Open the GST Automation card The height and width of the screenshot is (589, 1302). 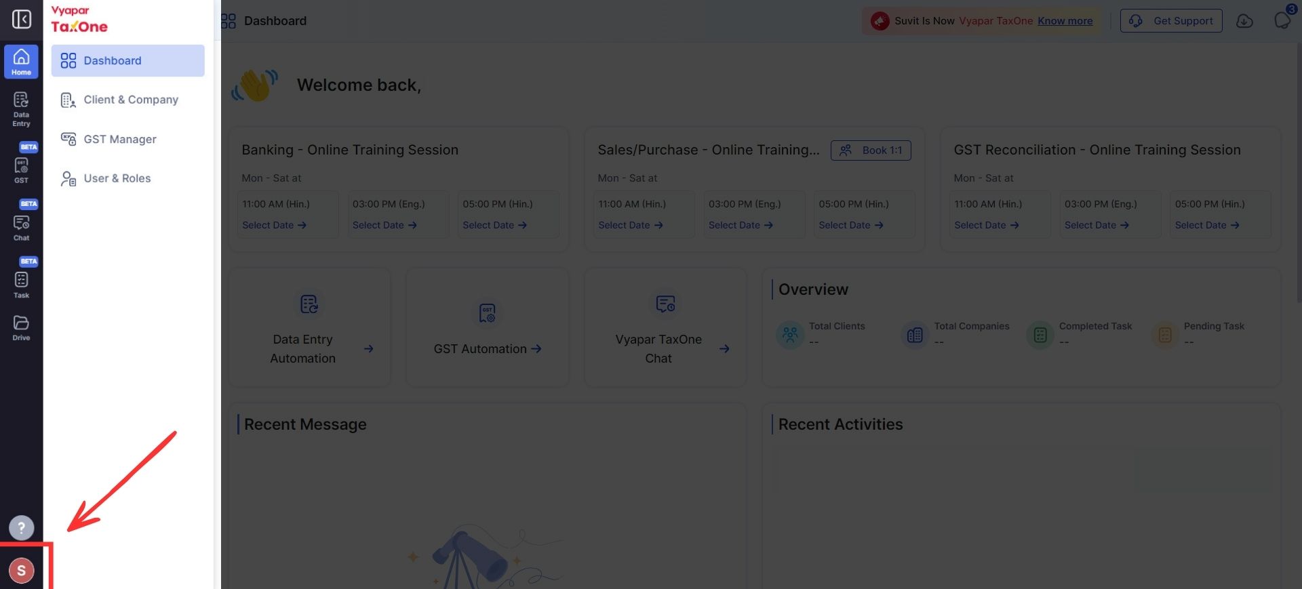(487, 327)
